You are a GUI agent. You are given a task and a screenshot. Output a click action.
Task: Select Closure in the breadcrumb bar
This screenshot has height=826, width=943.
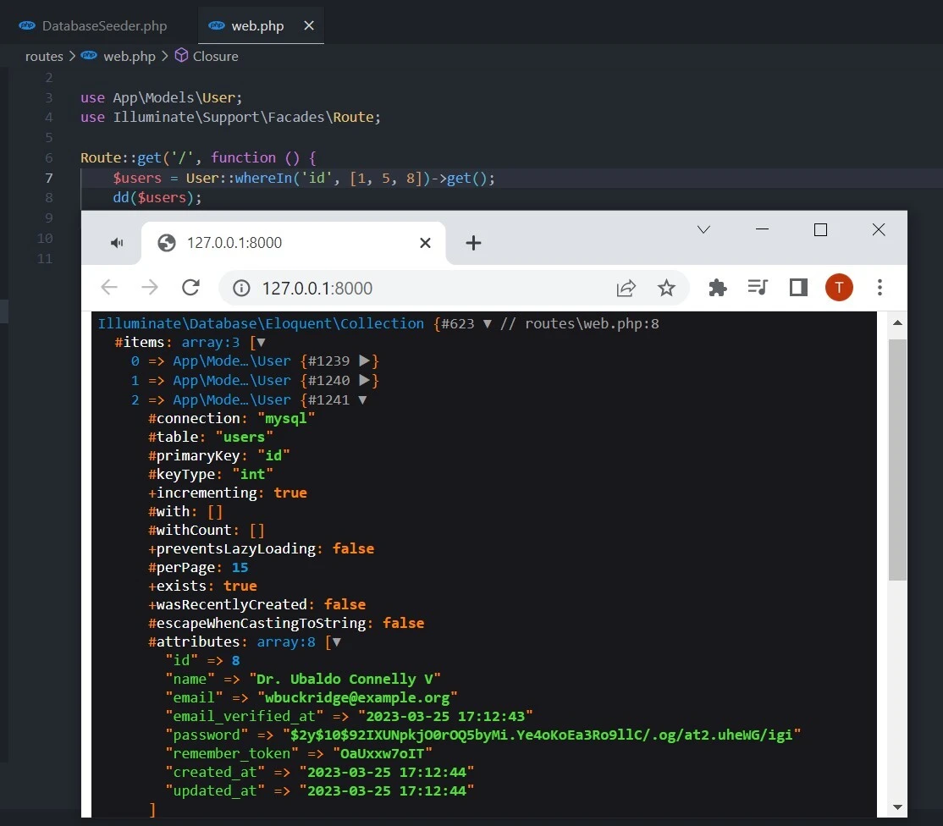[x=214, y=56]
